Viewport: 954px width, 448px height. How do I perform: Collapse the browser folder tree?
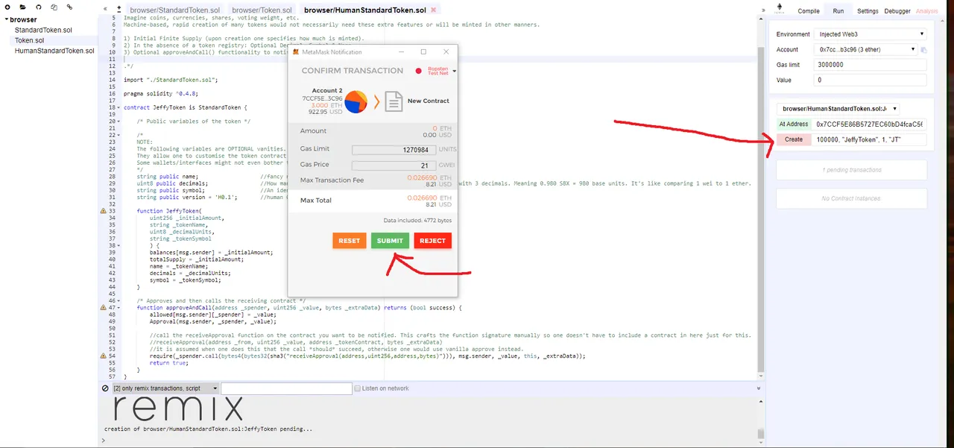[7, 19]
